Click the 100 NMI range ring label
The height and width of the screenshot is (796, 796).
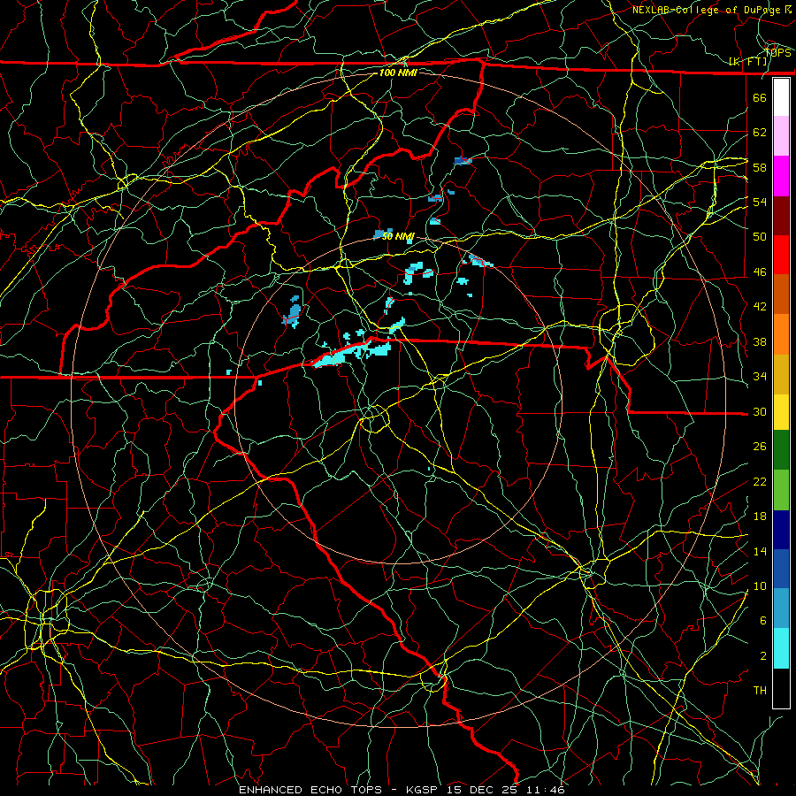tap(398, 73)
